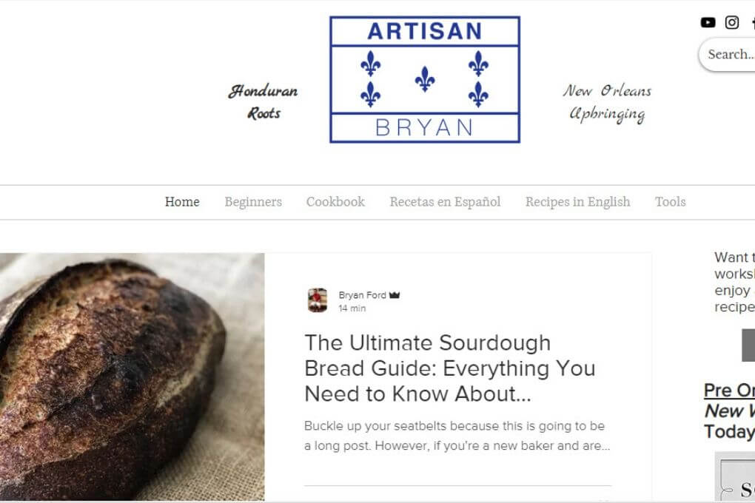This screenshot has height=503, width=755.
Task: Click the Artisan Bryan logo
Action: (425, 79)
